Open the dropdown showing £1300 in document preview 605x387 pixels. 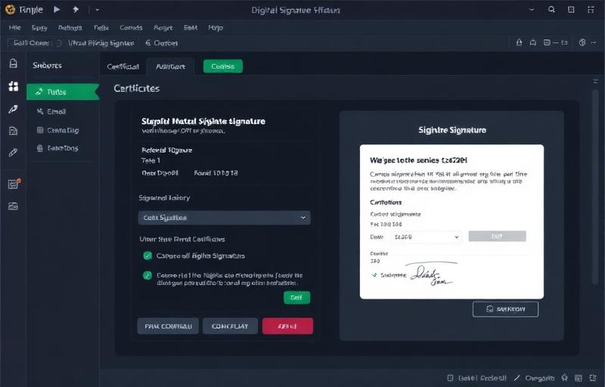pyautogui.click(x=427, y=237)
